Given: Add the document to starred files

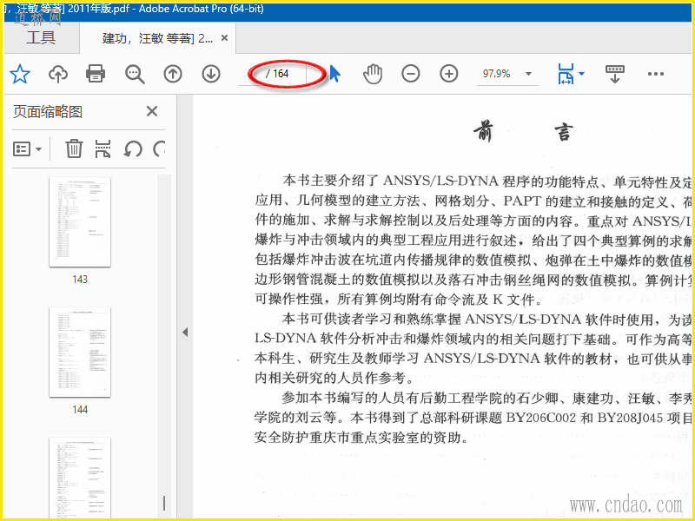Looking at the screenshot, I should pyautogui.click(x=20, y=74).
